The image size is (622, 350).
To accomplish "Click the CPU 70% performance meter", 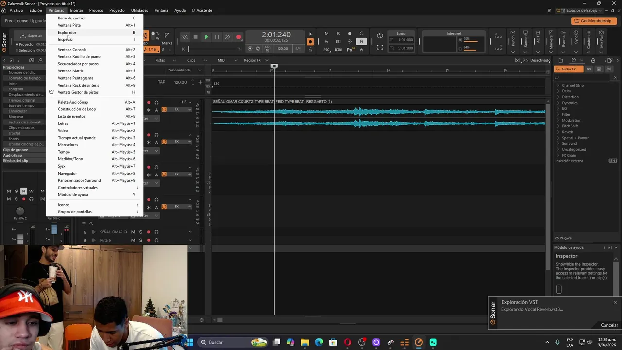I will point(470,39).
